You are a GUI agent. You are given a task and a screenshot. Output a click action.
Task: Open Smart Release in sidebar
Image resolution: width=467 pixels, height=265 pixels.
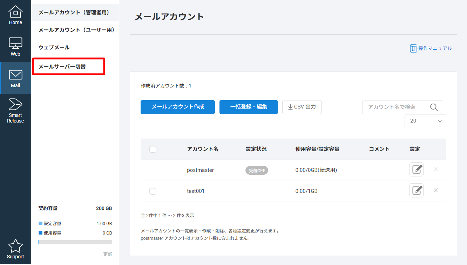15,111
